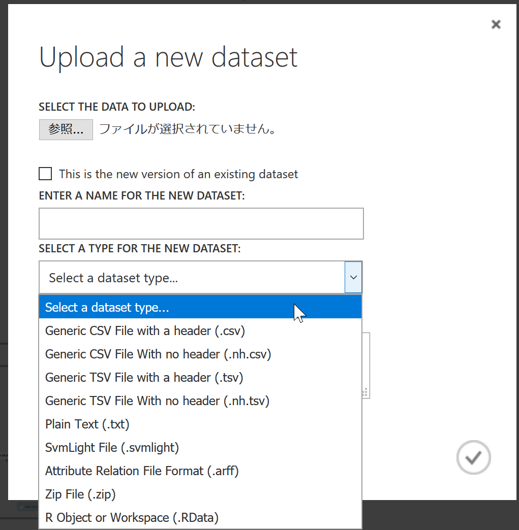
Task: Collapse the dataset type dropdown arrow
Action: pos(353,277)
